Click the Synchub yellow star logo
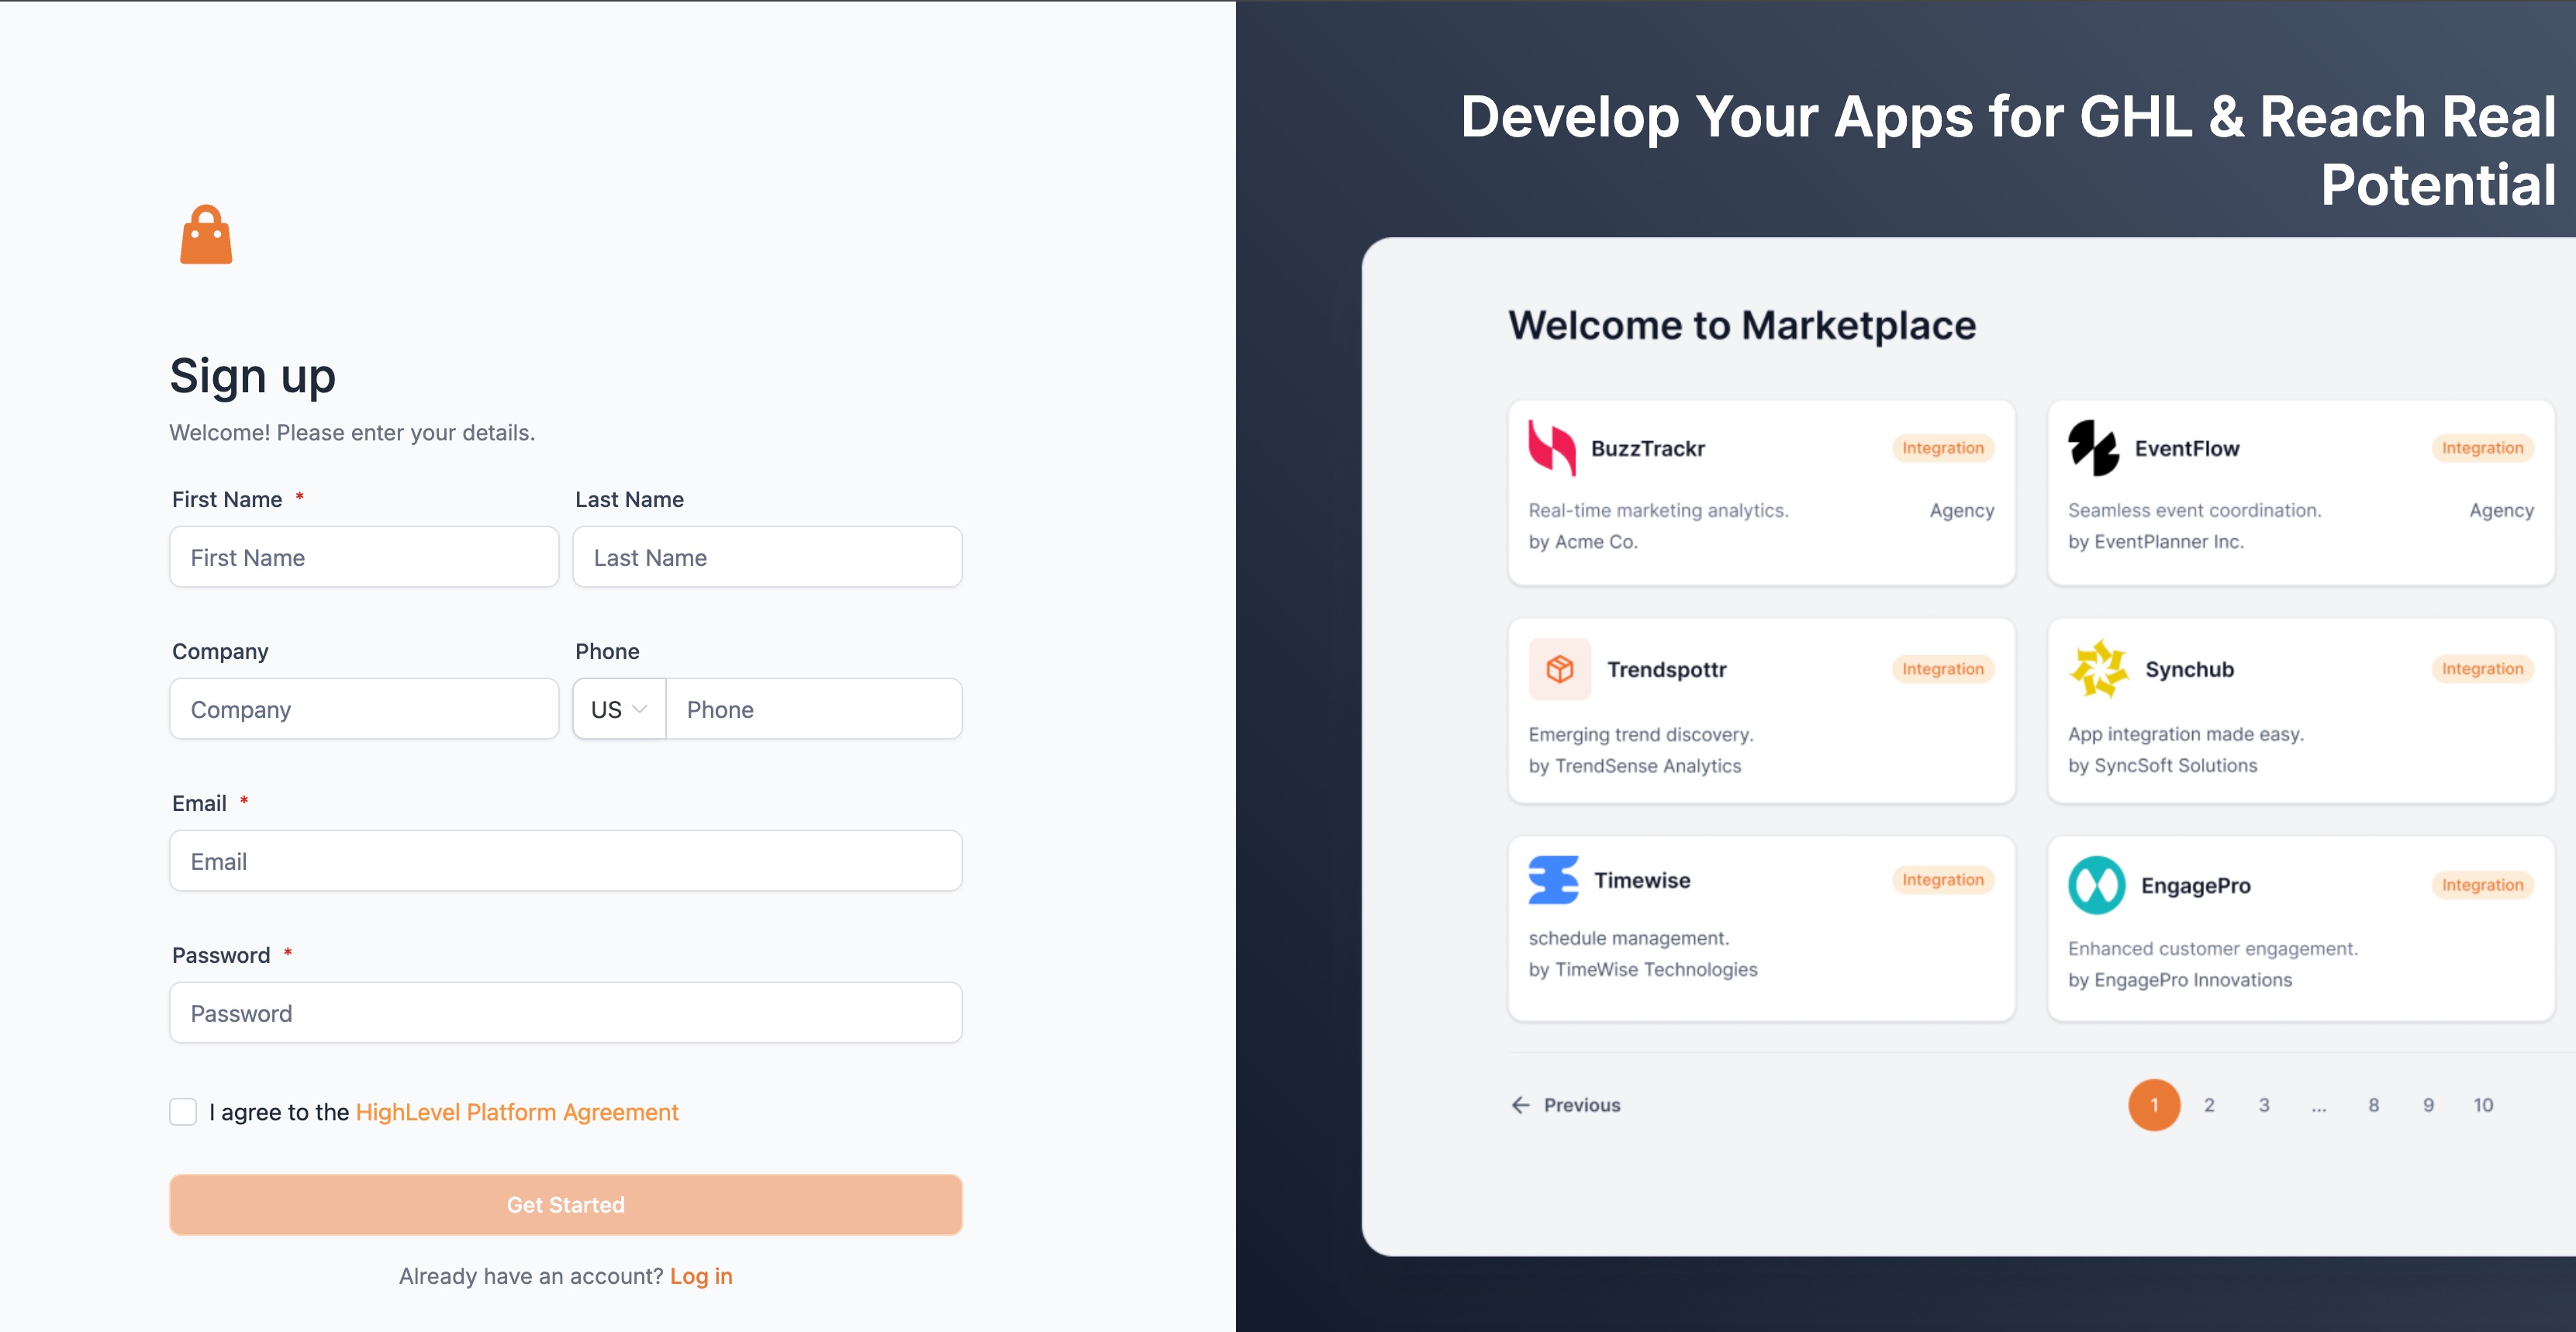2576x1332 pixels. (x=2099, y=669)
